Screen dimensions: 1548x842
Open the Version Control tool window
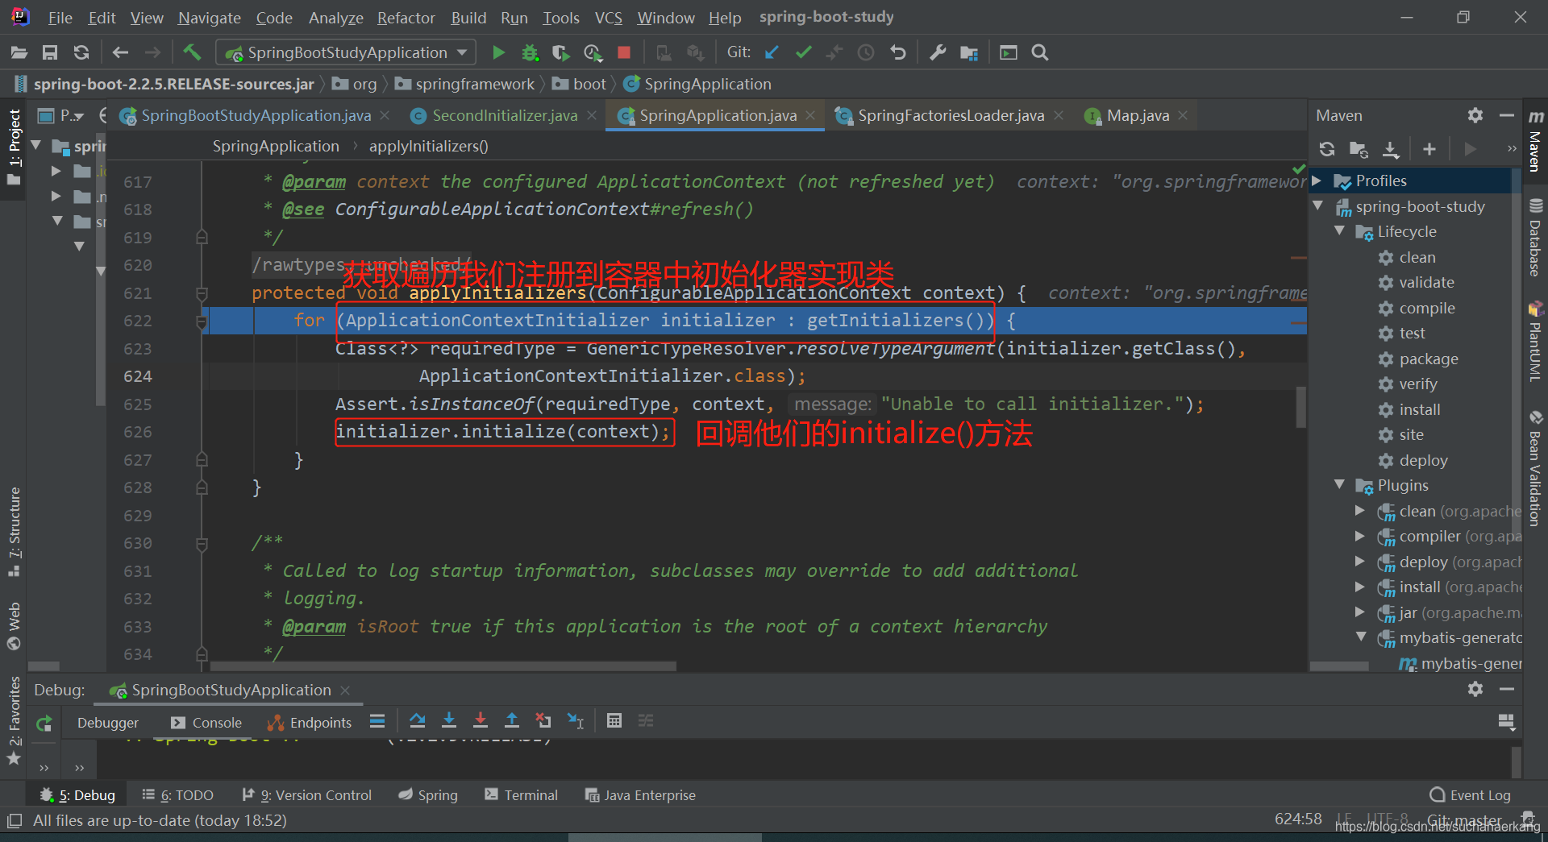[x=307, y=795]
